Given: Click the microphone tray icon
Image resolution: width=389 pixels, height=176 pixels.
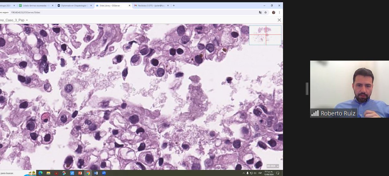Looking at the screenshot, I should click(247, 173).
